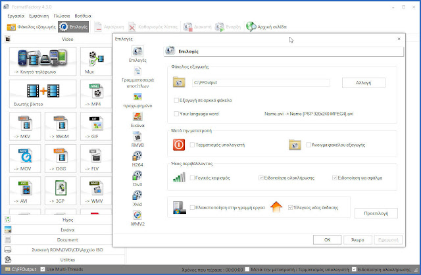Image resolution: width=421 pixels, height=275 pixels.
Task: Click the Επιλογές toolbar button
Action: point(73,27)
